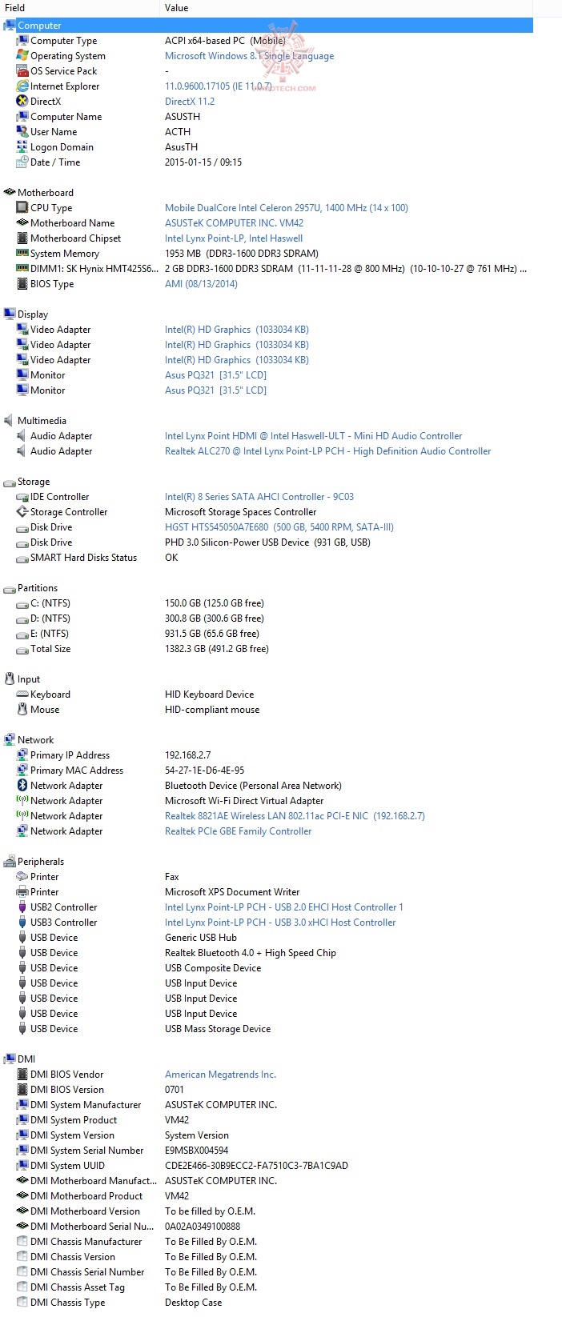Open the AMI (08/13/2014) BIOS link
The width and height of the screenshot is (562, 1317).
pyautogui.click(x=201, y=284)
